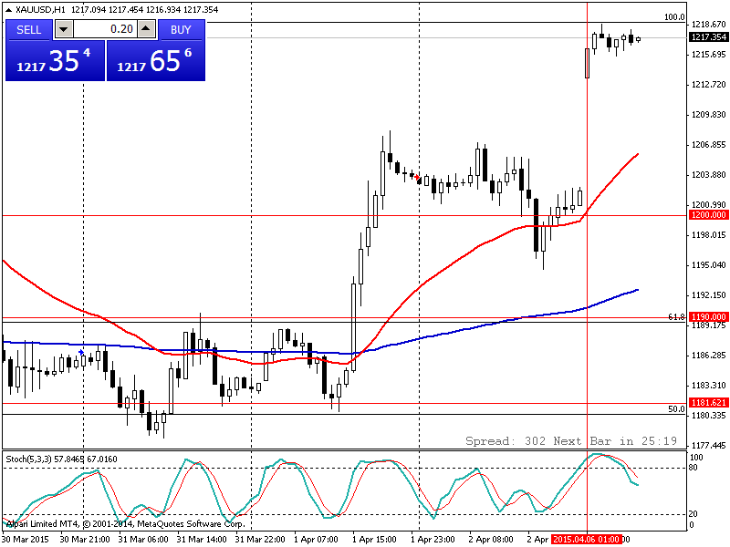
Task: Click the BUY button in one-click panel
Action: click(181, 30)
